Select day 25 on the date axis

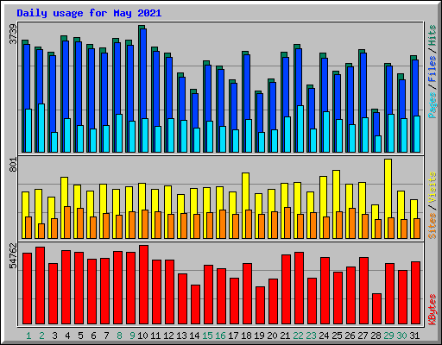(337, 336)
